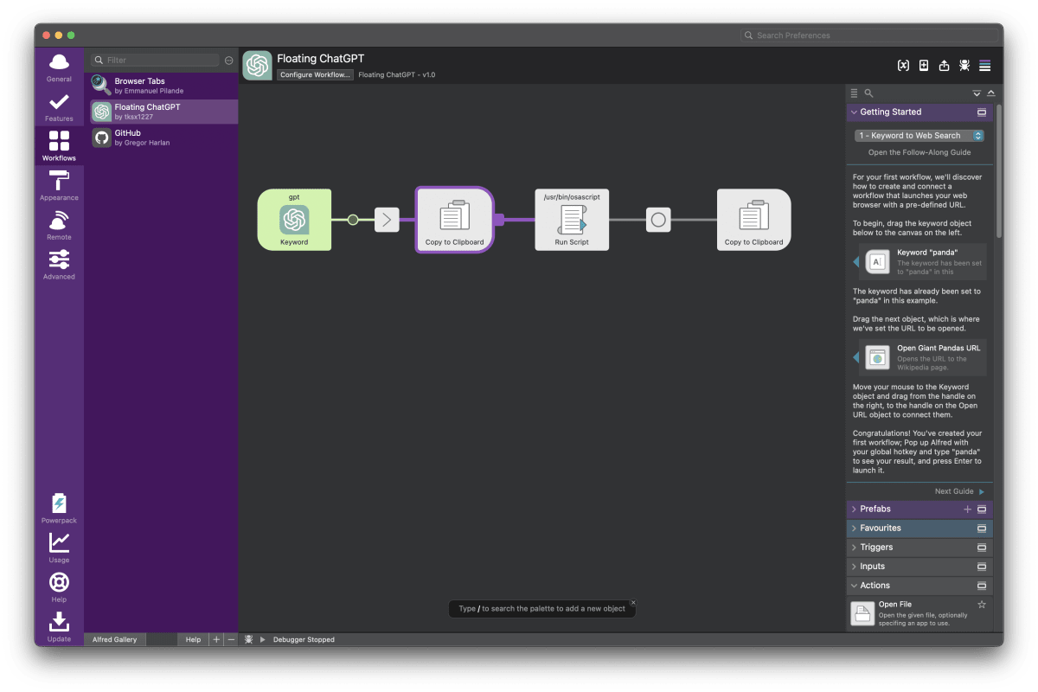Expand the Inputs section

tap(854, 567)
